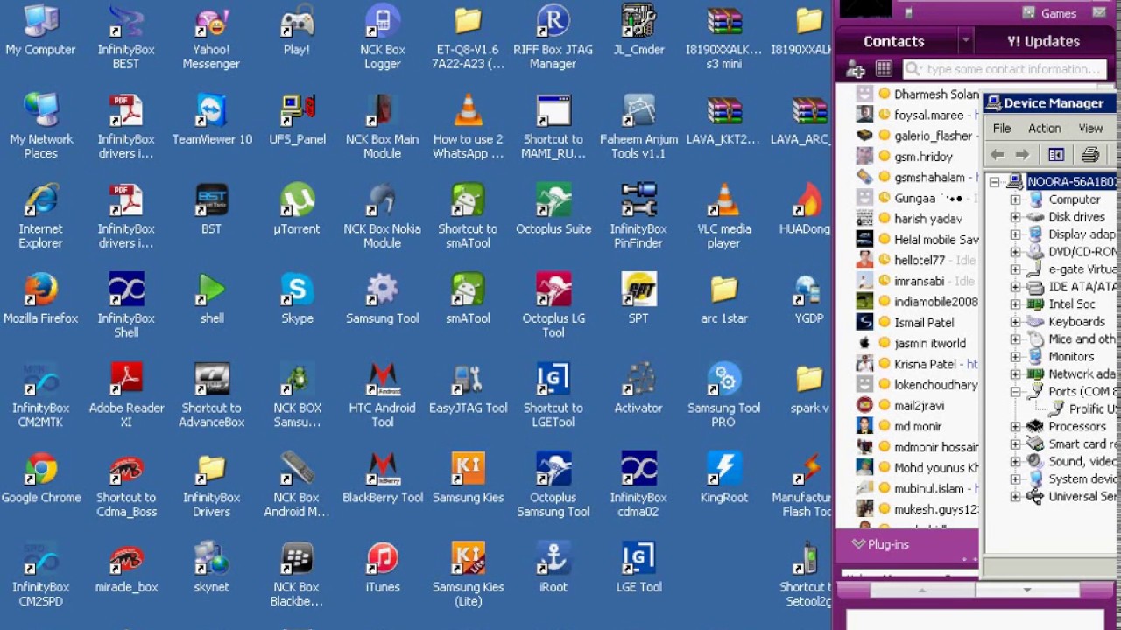
Task: Launch the EasyJTAG Tool shortcut
Action: tap(468, 388)
